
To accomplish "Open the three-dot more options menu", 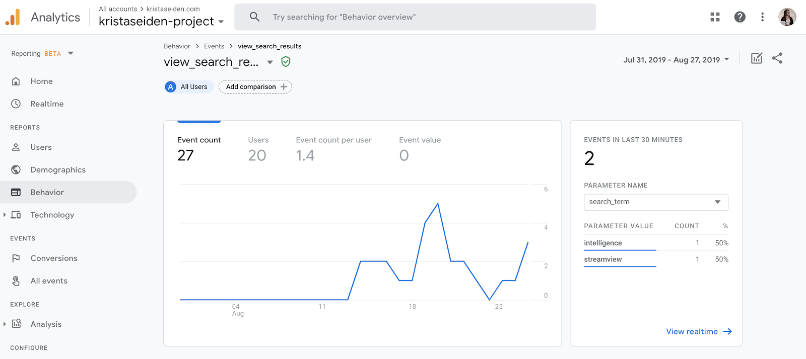I will (762, 17).
